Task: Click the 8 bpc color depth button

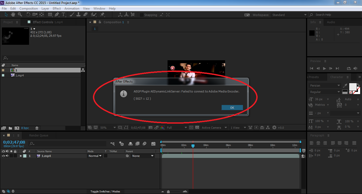Action: (25, 128)
